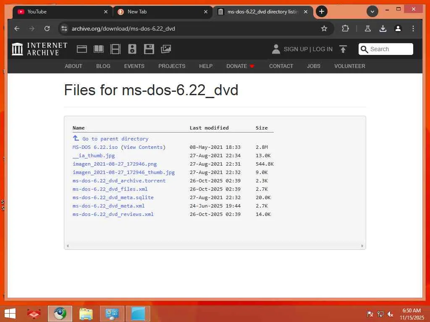The image size is (430, 322).
Task: Select the ms-dos-6.22_dvd directory listing tab
Action: (262, 12)
